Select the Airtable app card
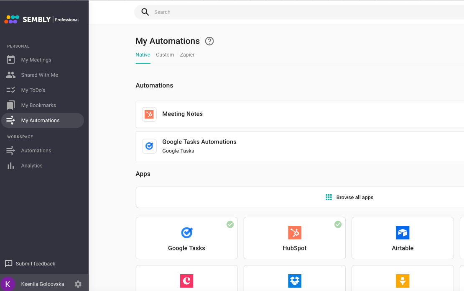 coord(403,238)
